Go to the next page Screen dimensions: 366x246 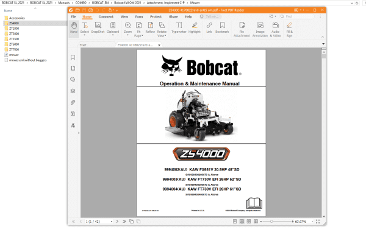tap(117, 222)
